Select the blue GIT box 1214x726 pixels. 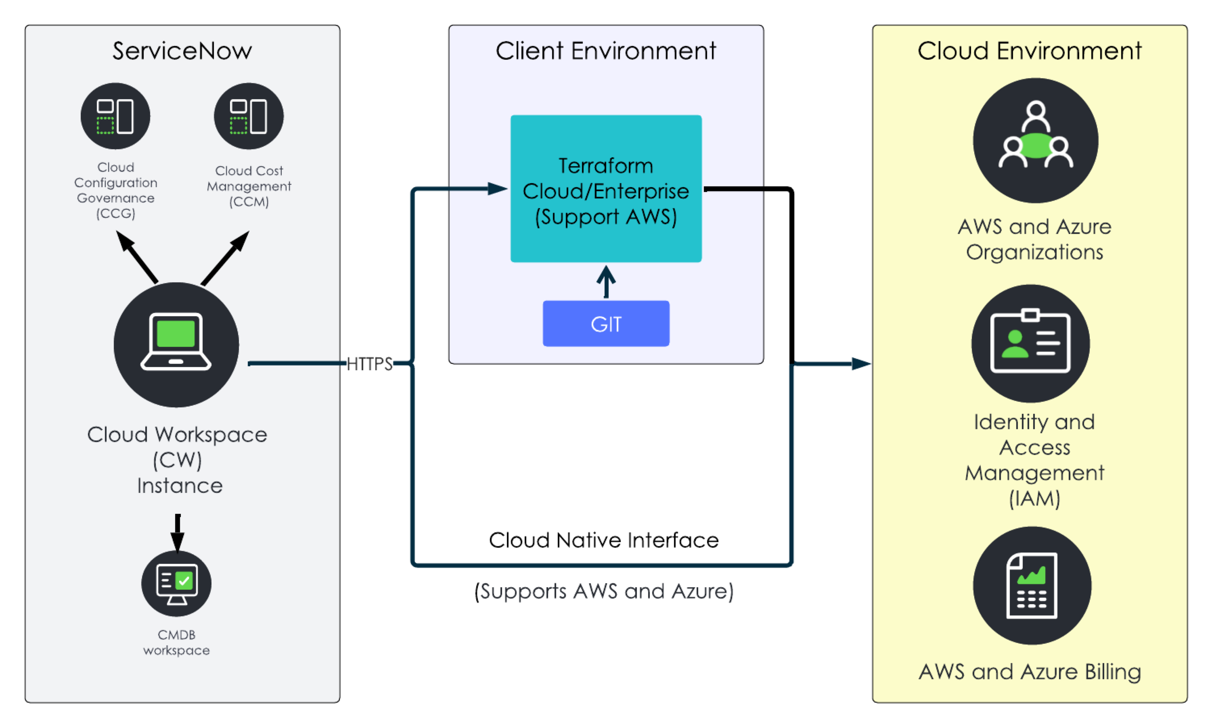point(606,323)
